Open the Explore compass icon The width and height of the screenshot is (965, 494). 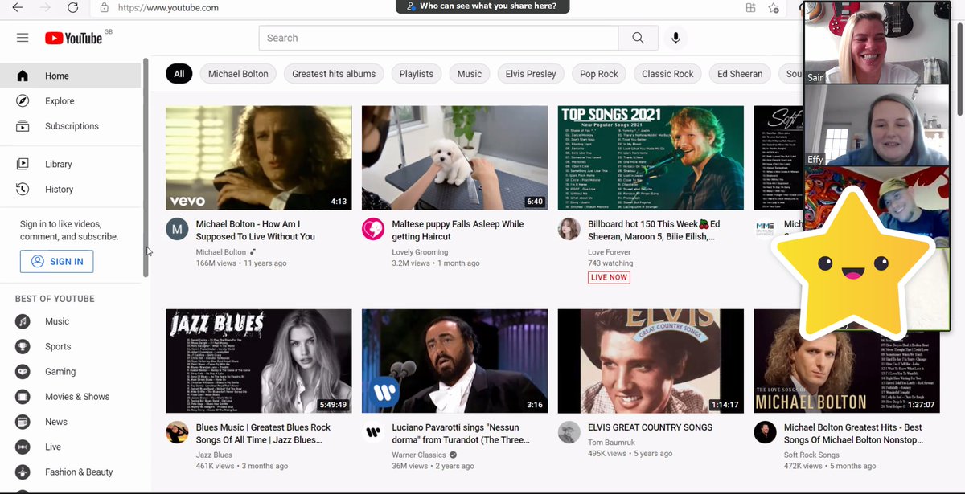[23, 101]
